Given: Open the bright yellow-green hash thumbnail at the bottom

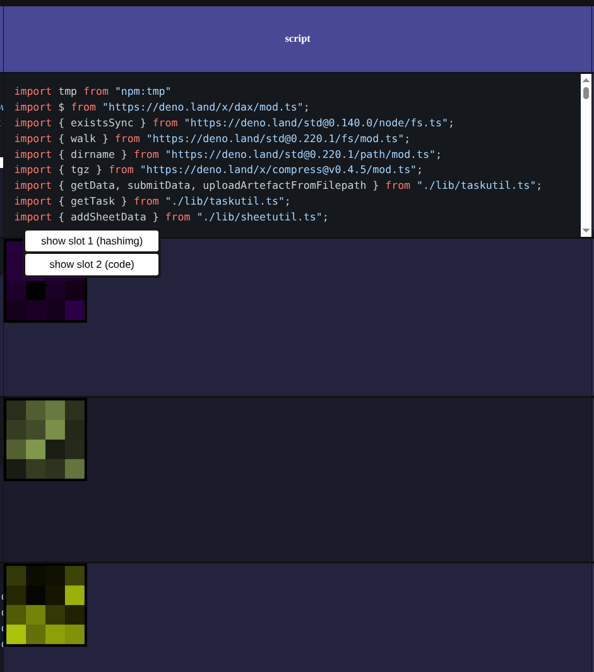Looking at the screenshot, I should [x=45, y=604].
